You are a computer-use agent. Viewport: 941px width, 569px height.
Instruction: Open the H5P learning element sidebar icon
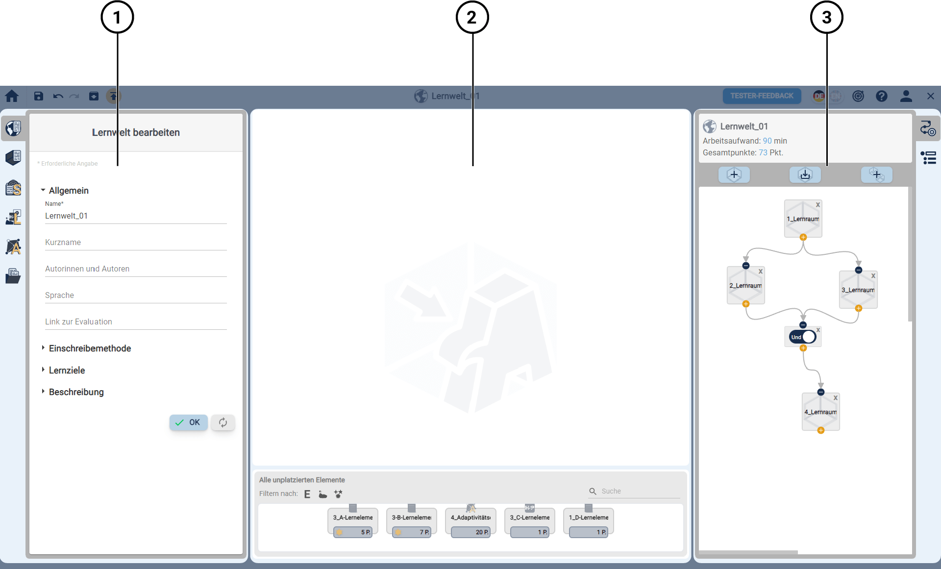pyautogui.click(x=13, y=217)
